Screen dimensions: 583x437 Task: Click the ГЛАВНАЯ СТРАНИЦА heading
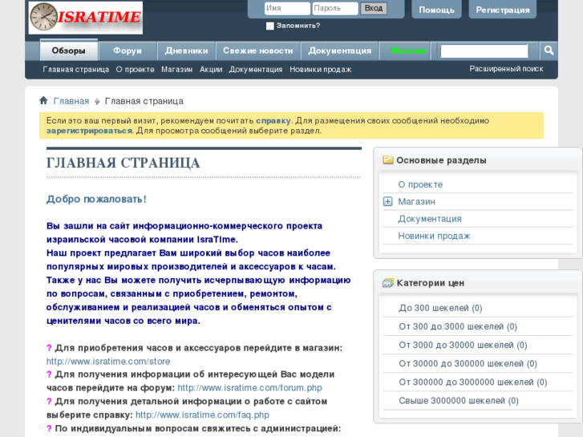click(x=123, y=163)
